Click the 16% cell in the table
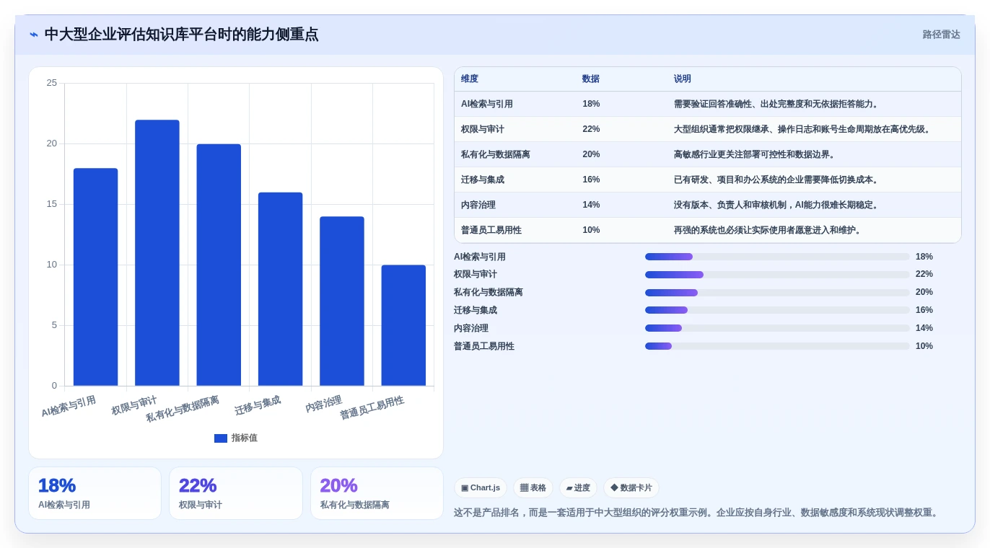Viewport: 990px width, 548px height. tap(591, 180)
